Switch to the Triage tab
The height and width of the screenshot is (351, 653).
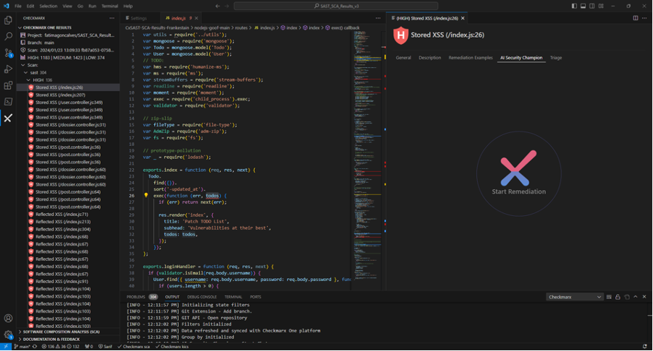[555, 58]
